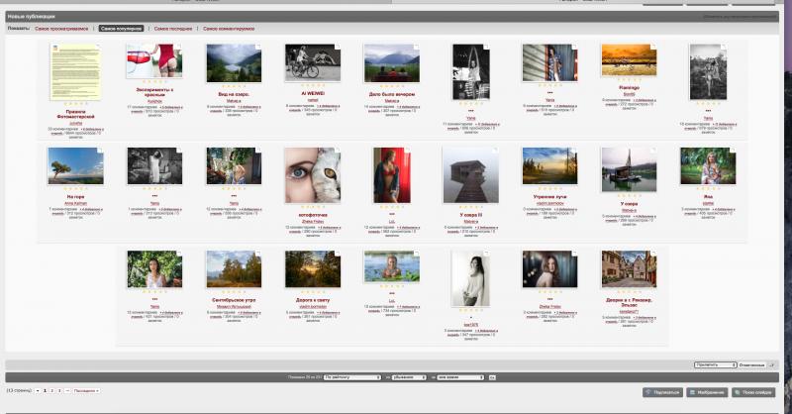792x414 pixels.
Task: Tick the checkbox on Эксперименты с красным thumbnail
Action: click(x=179, y=47)
